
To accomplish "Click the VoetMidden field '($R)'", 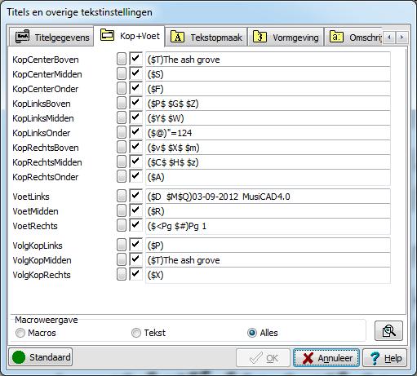I will tap(268, 211).
